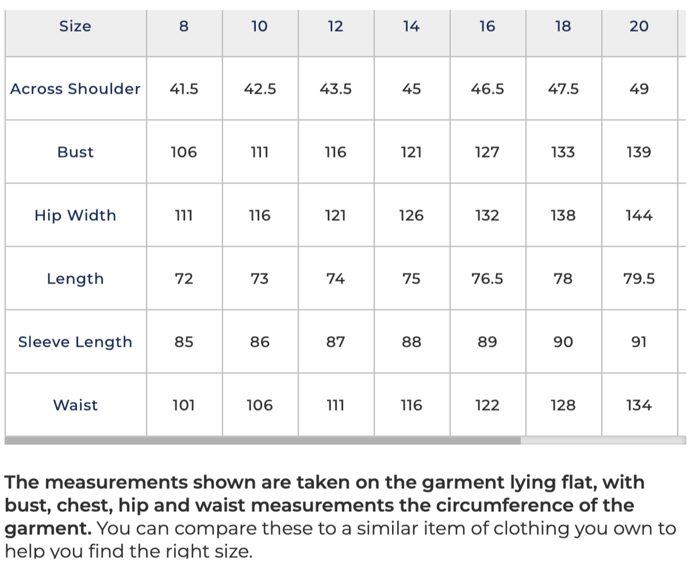The width and height of the screenshot is (699, 574).
Task: Select size 12 column header
Action: [336, 26]
